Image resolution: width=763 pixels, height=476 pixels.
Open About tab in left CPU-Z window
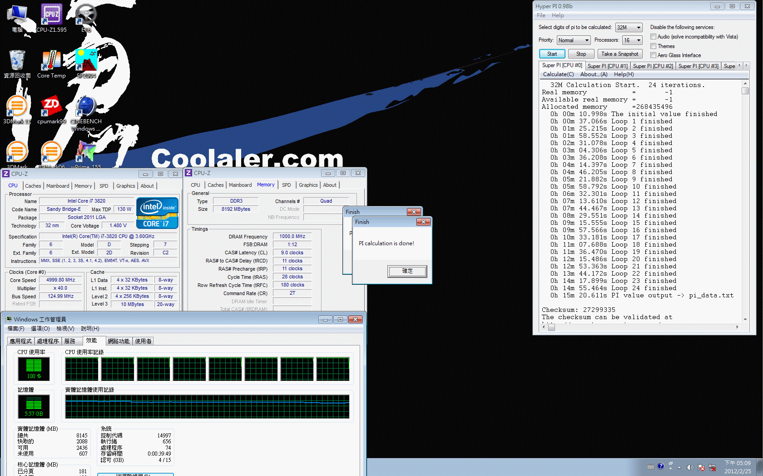147,186
